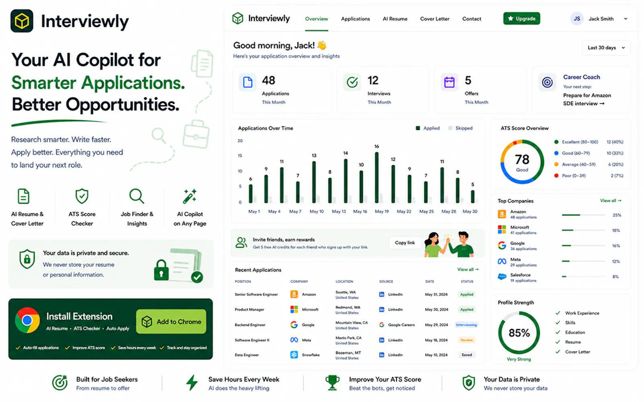Open the Applications tab
Viewport: 644px width, 402px height.
pyautogui.click(x=355, y=19)
